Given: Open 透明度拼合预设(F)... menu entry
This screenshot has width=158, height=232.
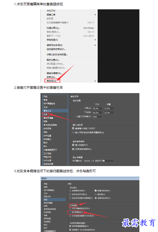Looking at the screenshot, I should pos(56,49).
